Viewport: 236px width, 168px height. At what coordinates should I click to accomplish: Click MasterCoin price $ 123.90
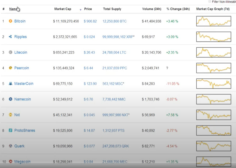(90, 84)
